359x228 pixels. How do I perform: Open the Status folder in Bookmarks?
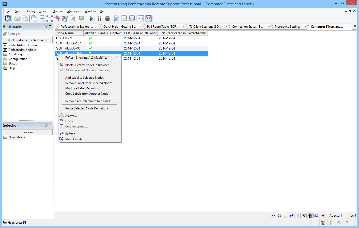13,63
